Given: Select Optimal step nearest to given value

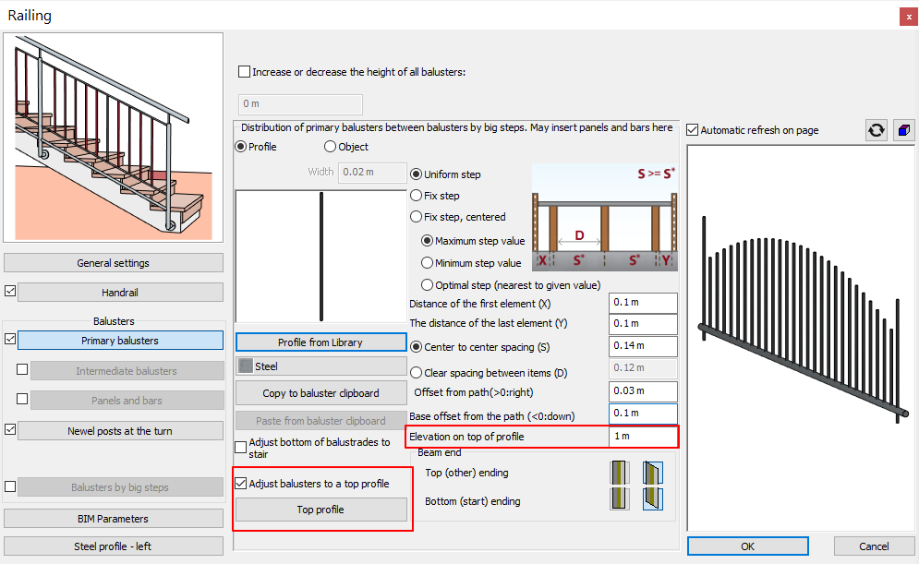Looking at the screenshot, I should point(428,285).
